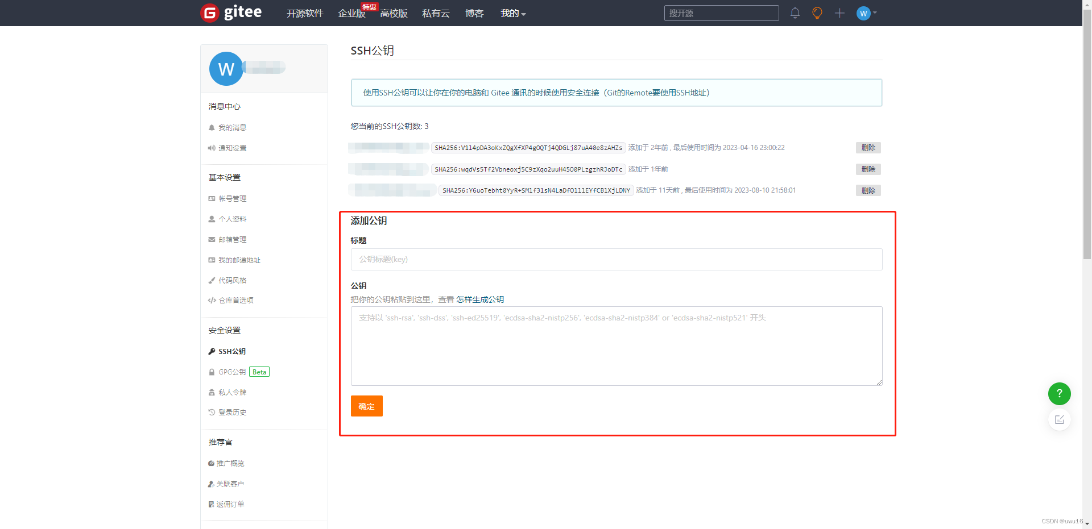The height and width of the screenshot is (529, 1092).
Task: Click the orange 确定 button
Action: click(367, 406)
